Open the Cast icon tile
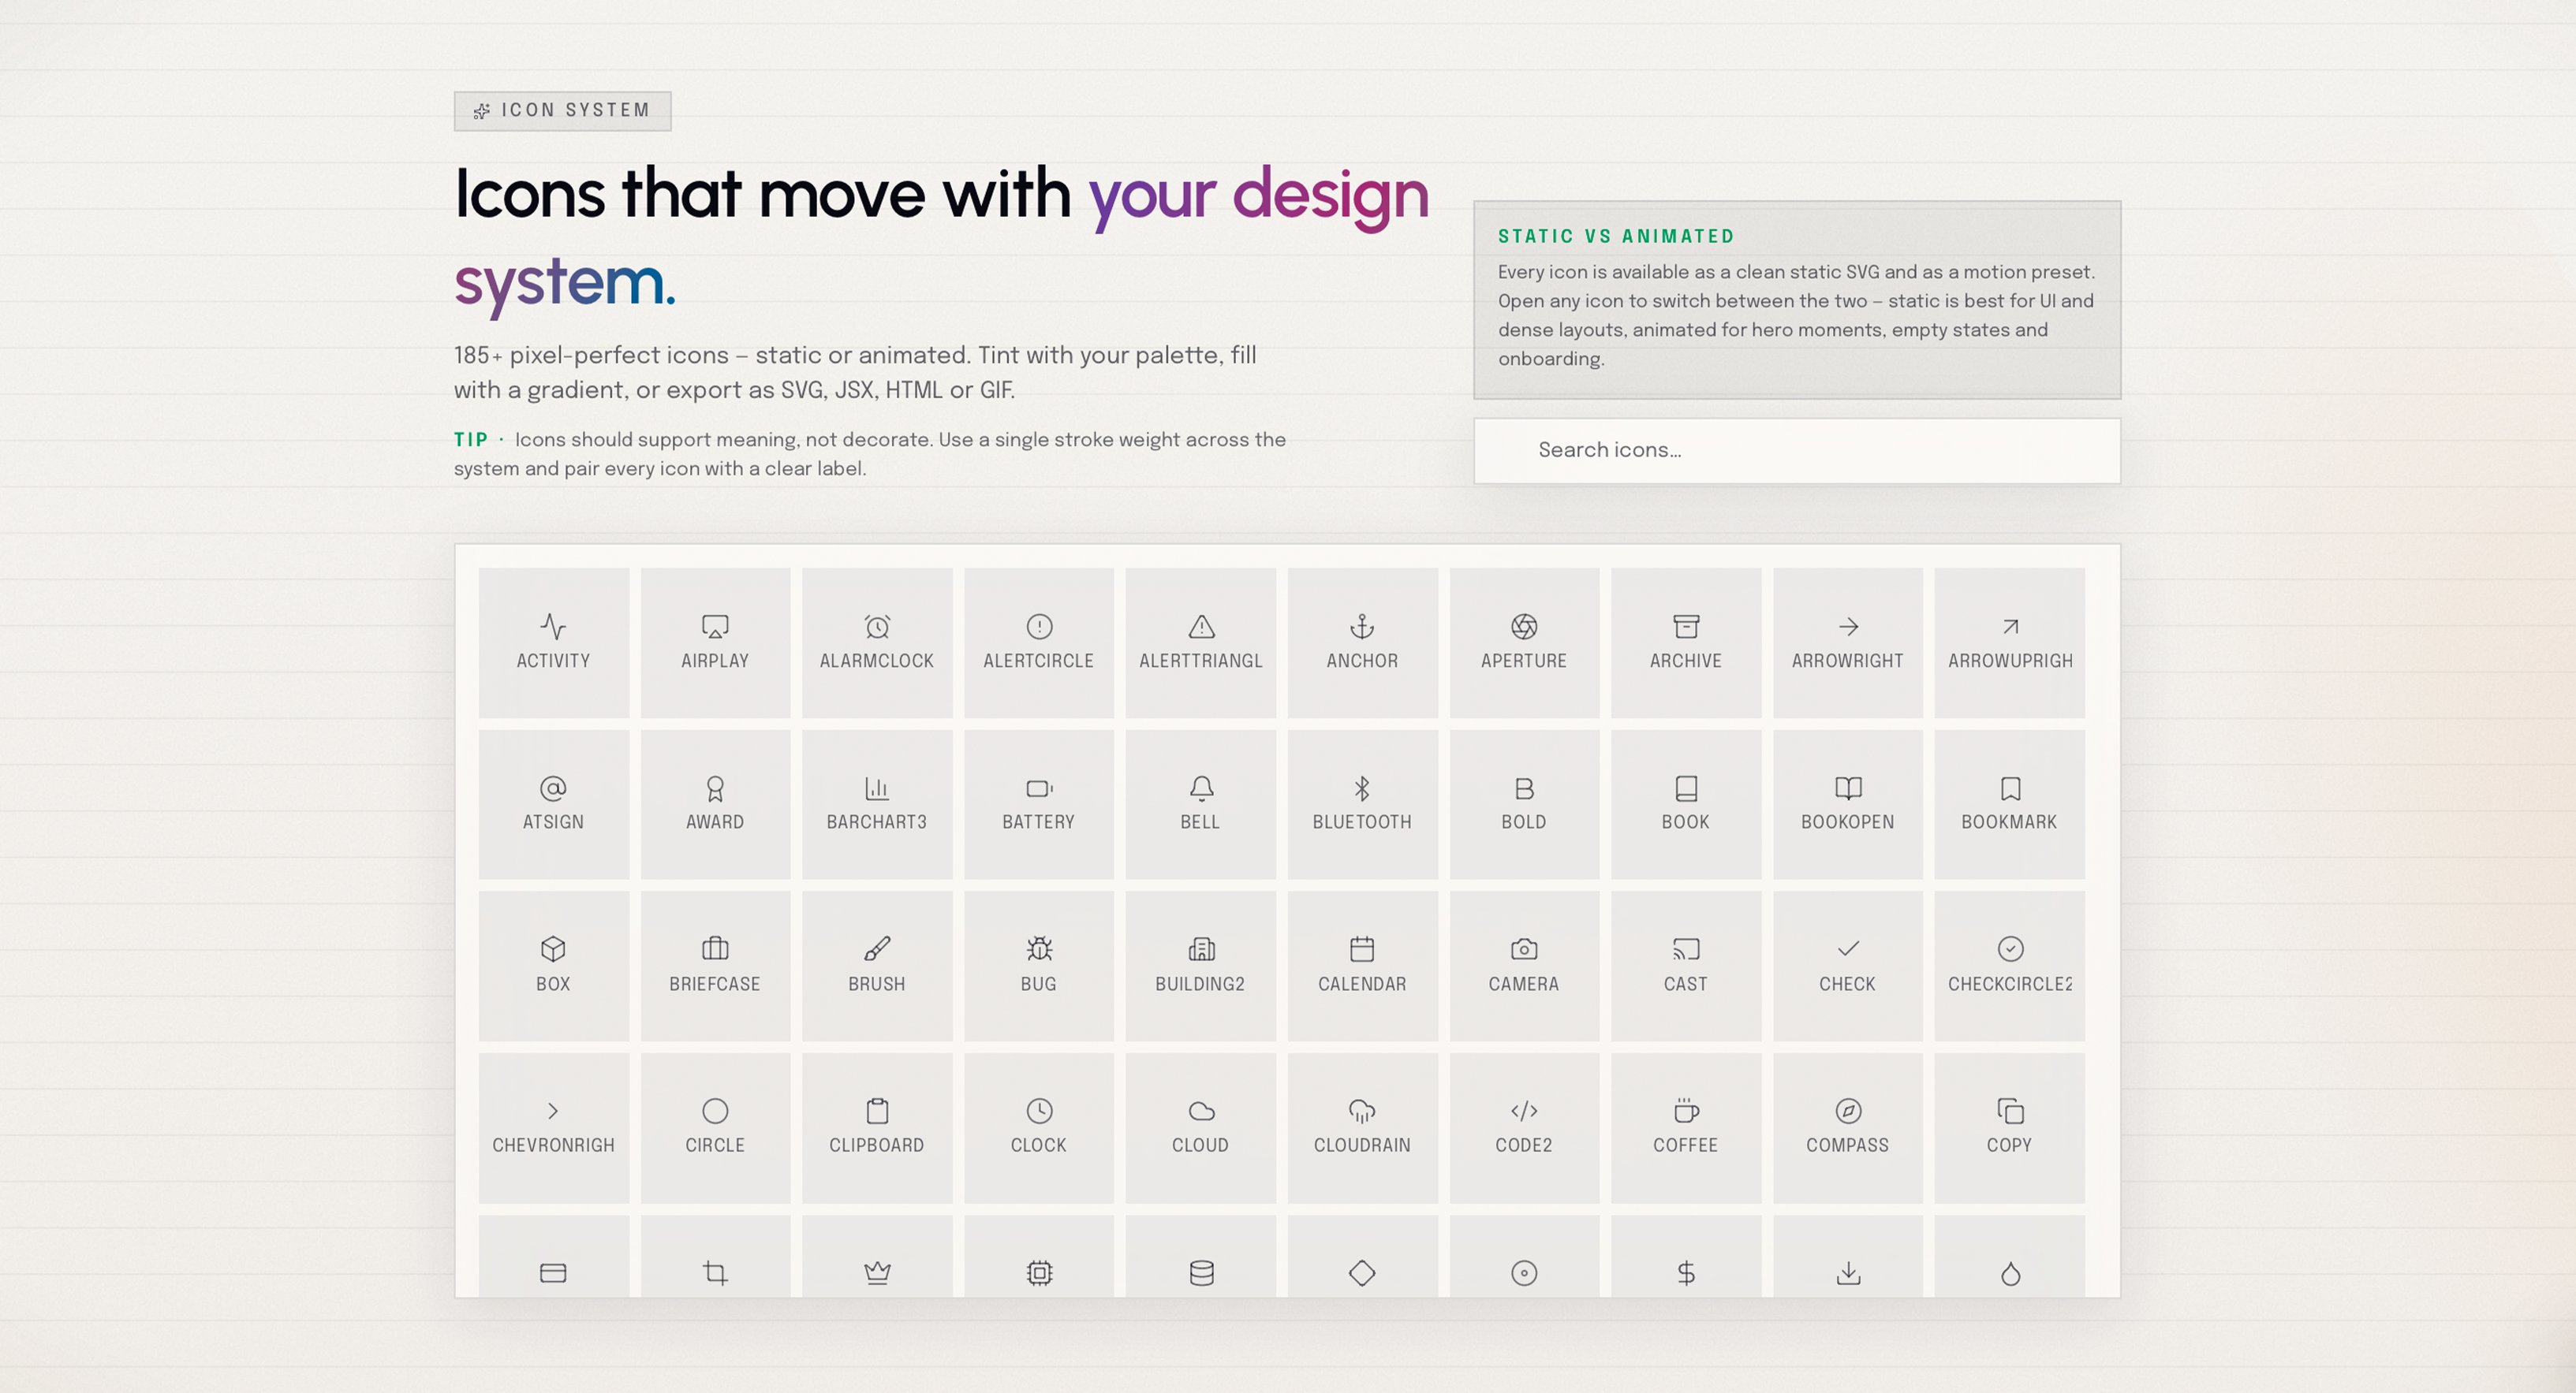2576x1393 pixels. 1686,967
